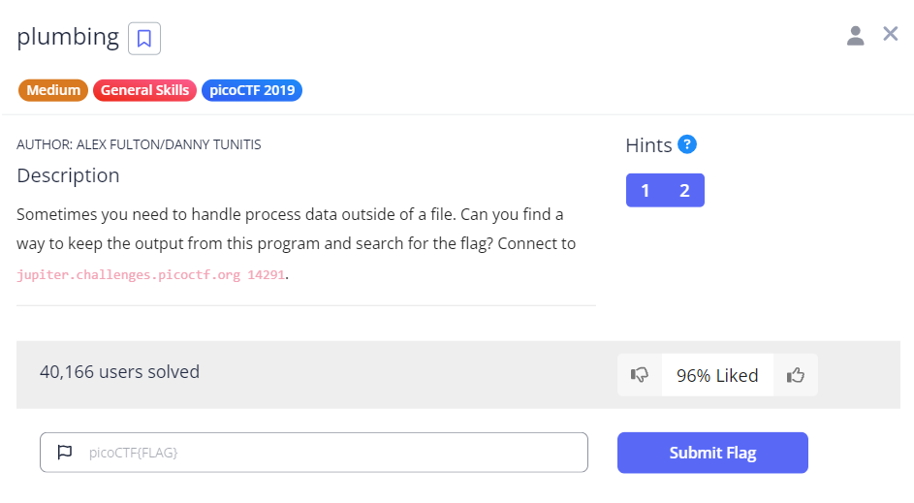Dislike the challenge with thumbs down
Viewport: 914px width, 503px height.
(640, 375)
